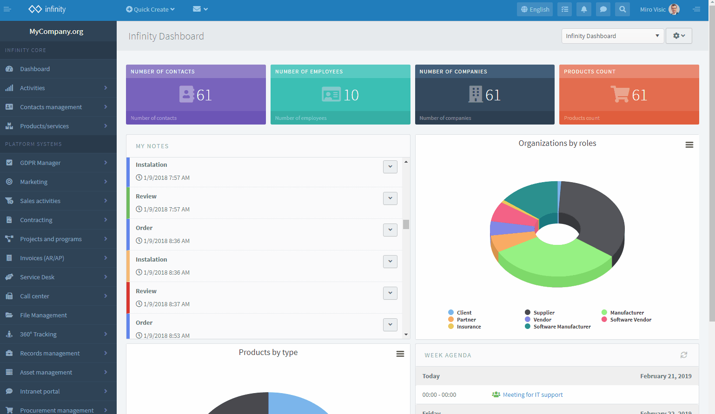The image size is (715, 414).
Task: Toggle Software Manufacturer legend entry
Action: pos(558,327)
